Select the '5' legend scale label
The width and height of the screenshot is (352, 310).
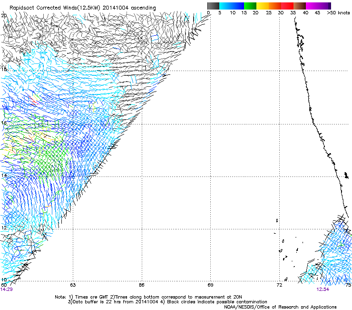220,13
